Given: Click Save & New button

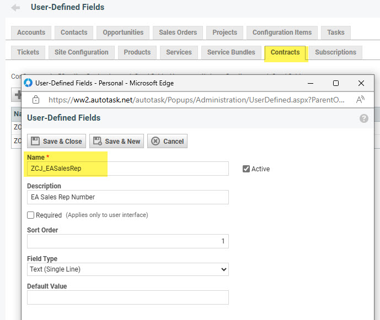Looking at the screenshot, I should coord(116,142).
